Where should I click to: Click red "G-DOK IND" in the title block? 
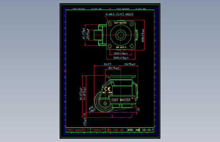pos(116,130)
